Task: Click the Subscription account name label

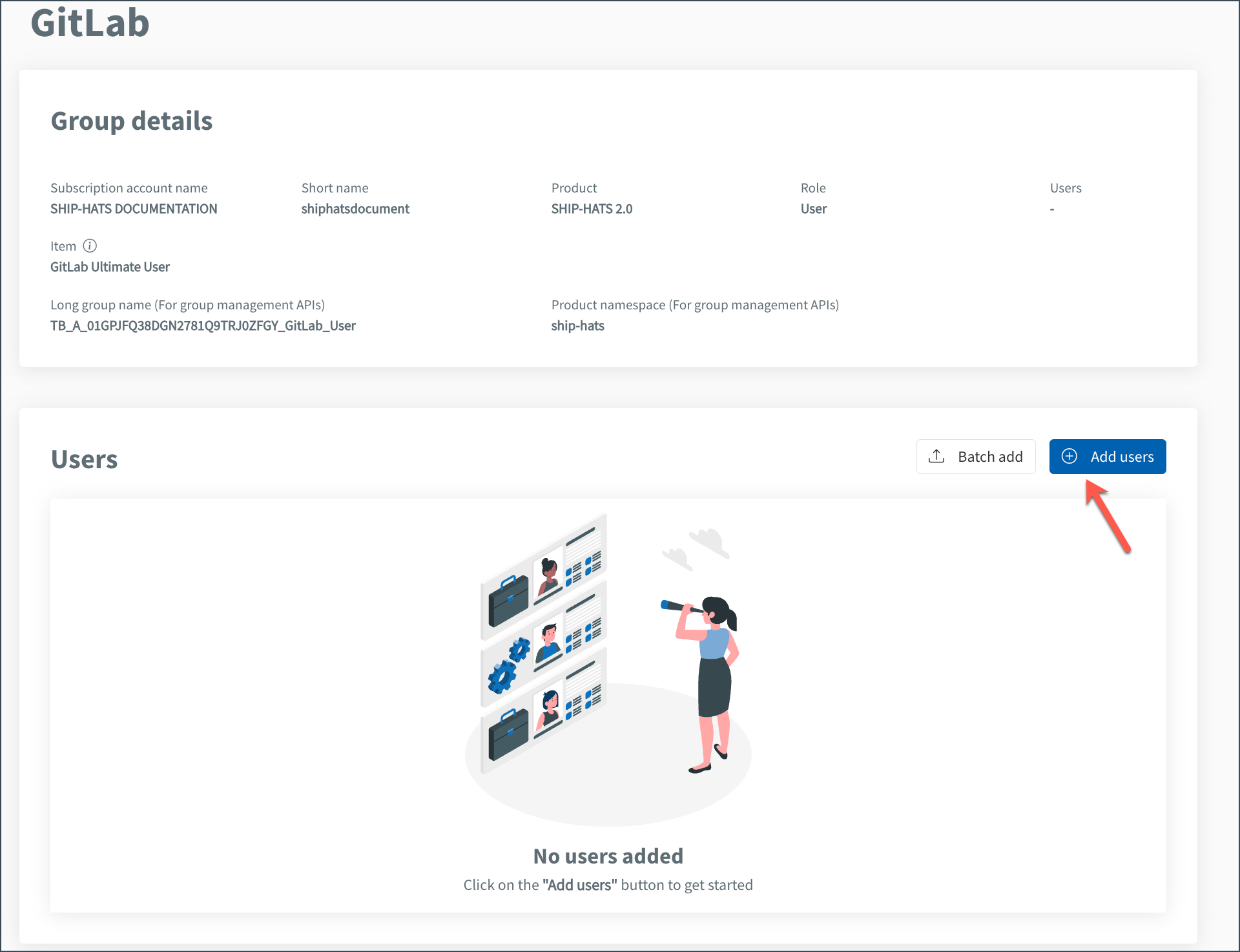Action: pyautogui.click(x=129, y=188)
